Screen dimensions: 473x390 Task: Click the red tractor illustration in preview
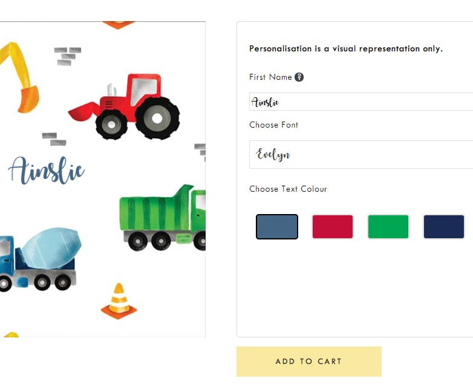[x=124, y=107]
